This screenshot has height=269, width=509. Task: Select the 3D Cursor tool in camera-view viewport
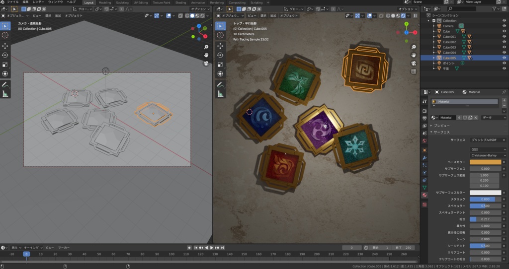[x=5, y=35]
